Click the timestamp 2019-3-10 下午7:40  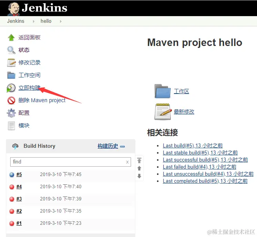(x=61, y=187)
